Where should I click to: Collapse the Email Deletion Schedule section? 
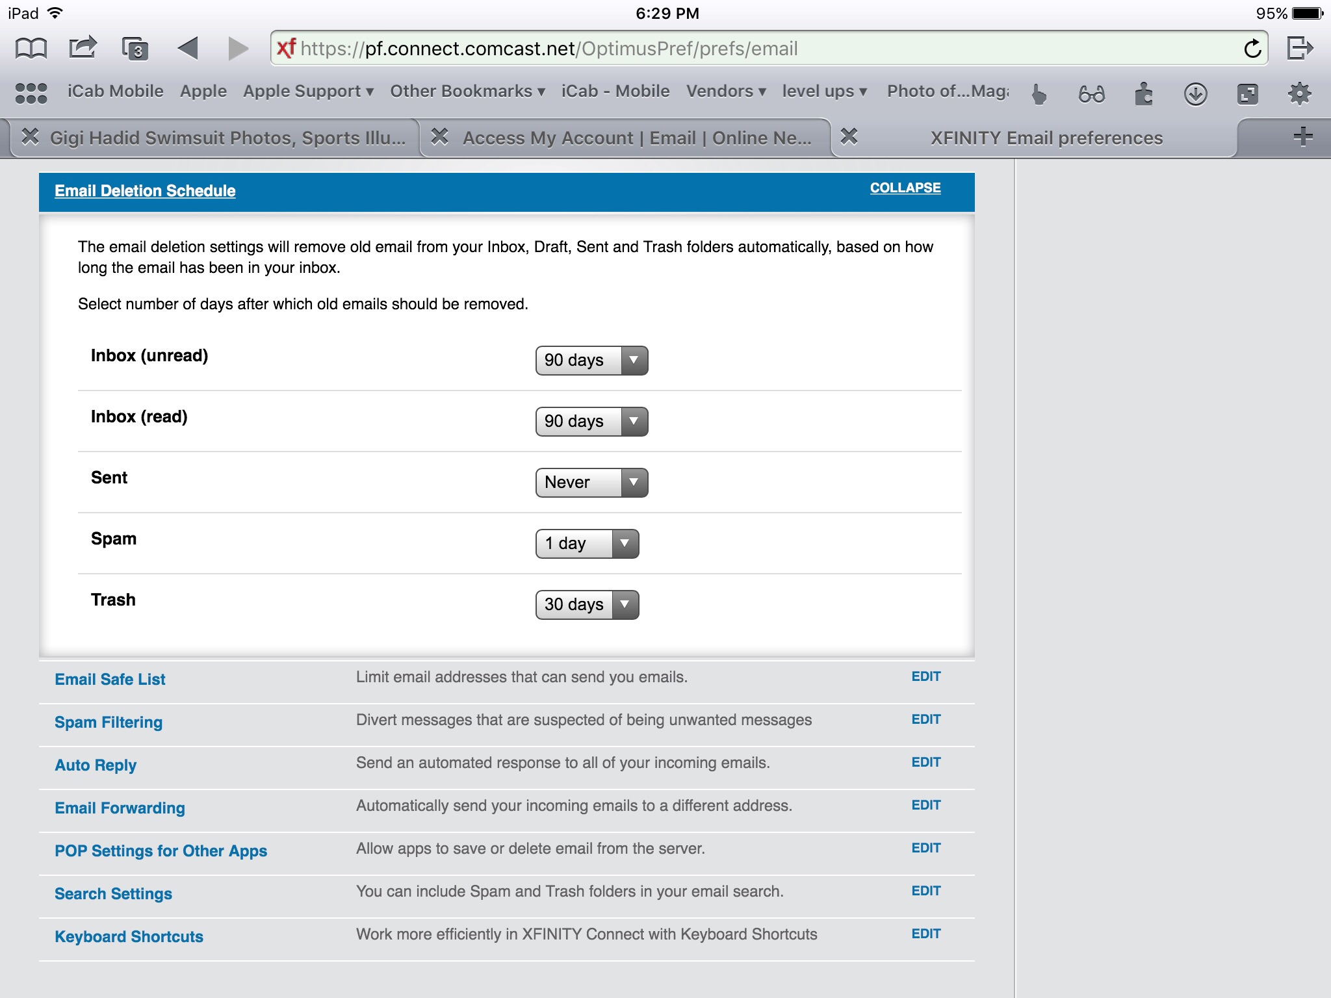tap(905, 188)
